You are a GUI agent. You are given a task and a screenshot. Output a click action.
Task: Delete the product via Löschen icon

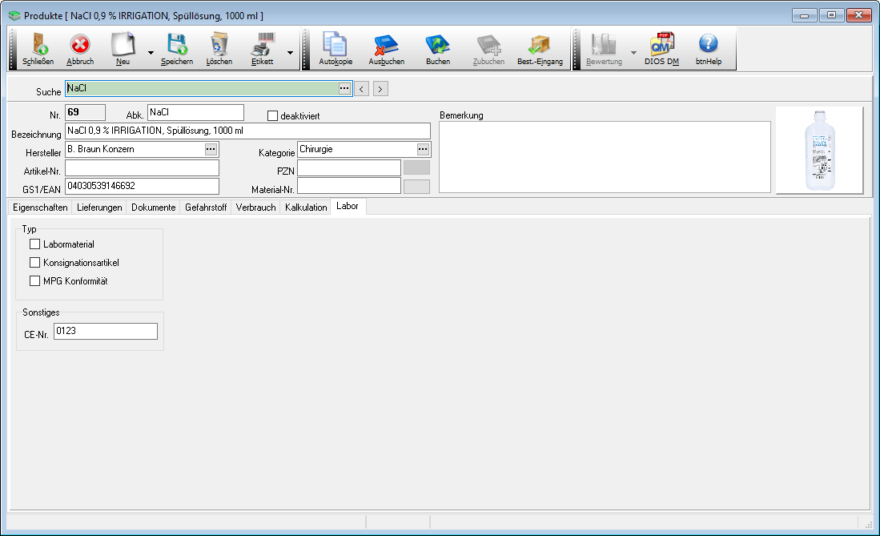[219, 47]
